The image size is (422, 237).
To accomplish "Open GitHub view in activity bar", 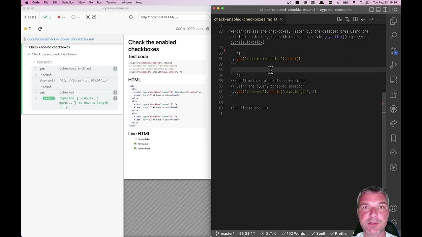I will point(393,109).
